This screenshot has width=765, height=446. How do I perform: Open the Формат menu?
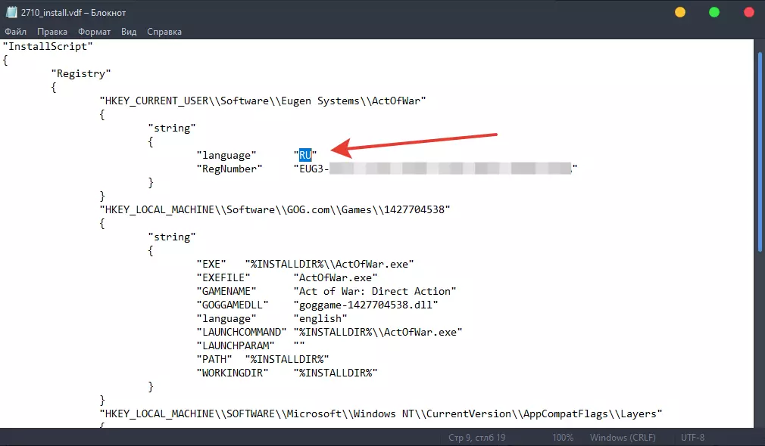coord(94,32)
